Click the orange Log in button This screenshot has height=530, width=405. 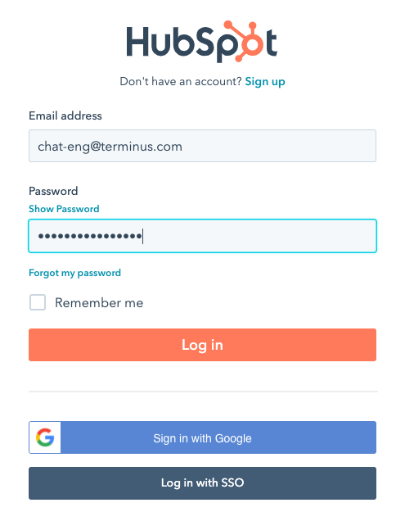pos(203,345)
